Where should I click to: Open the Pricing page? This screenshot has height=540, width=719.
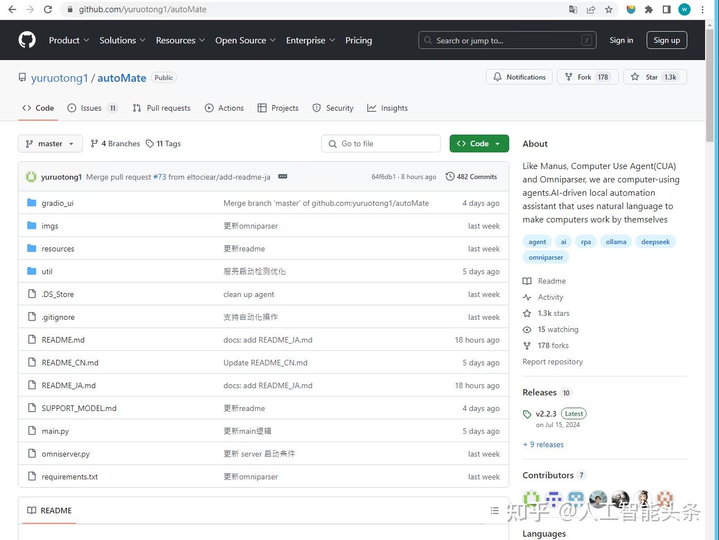[x=358, y=40]
